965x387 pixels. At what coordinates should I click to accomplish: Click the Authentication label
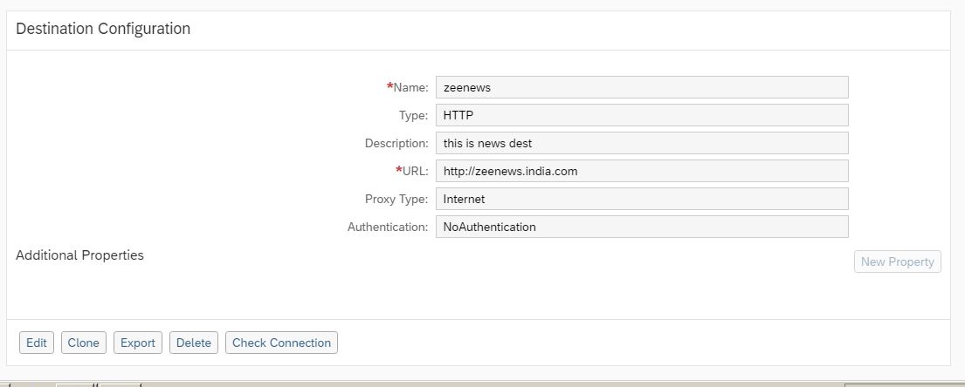pos(388,227)
